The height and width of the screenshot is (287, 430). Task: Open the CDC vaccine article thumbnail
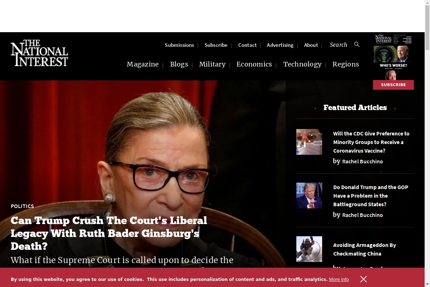pyautogui.click(x=309, y=142)
